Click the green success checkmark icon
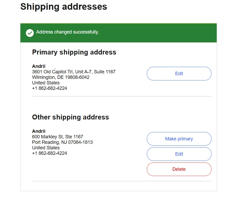This screenshot has height=197, width=229. coord(30,33)
